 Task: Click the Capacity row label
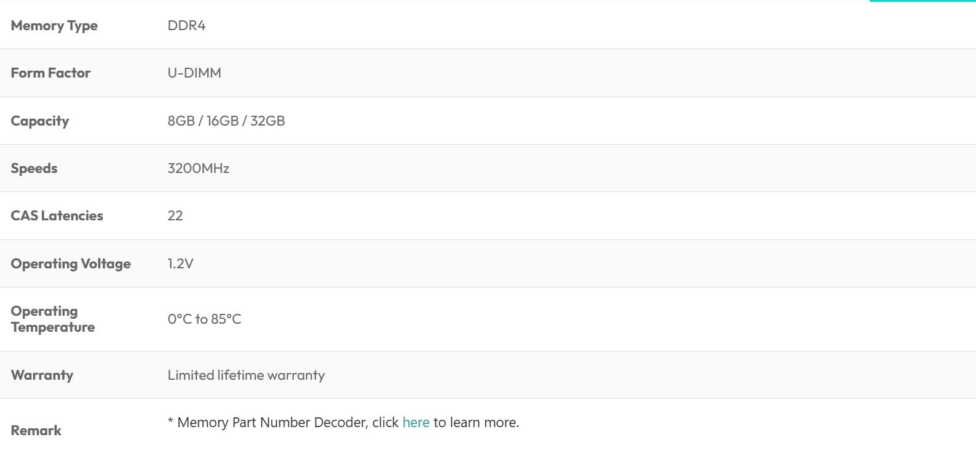click(40, 121)
